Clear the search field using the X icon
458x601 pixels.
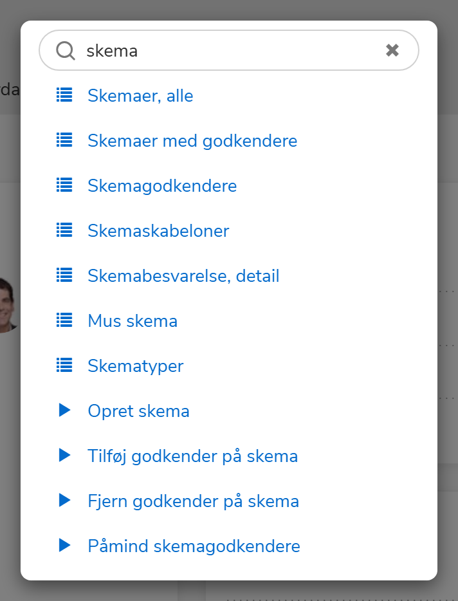tap(392, 50)
